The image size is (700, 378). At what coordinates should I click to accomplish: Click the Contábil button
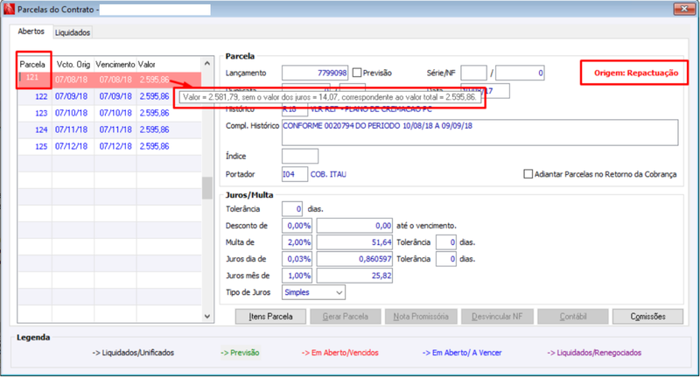[x=573, y=317]
